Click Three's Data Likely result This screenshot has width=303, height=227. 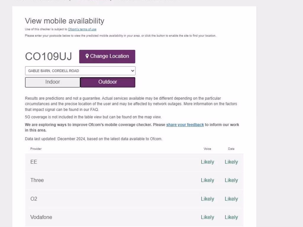231,180
